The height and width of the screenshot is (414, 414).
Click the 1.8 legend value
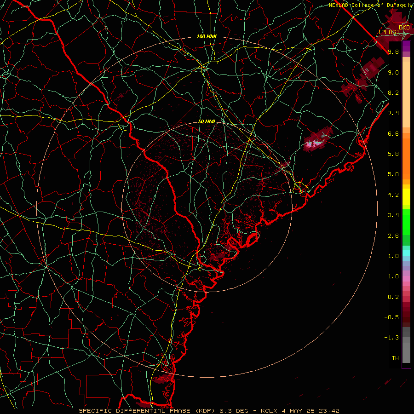[x=393, y=256]
